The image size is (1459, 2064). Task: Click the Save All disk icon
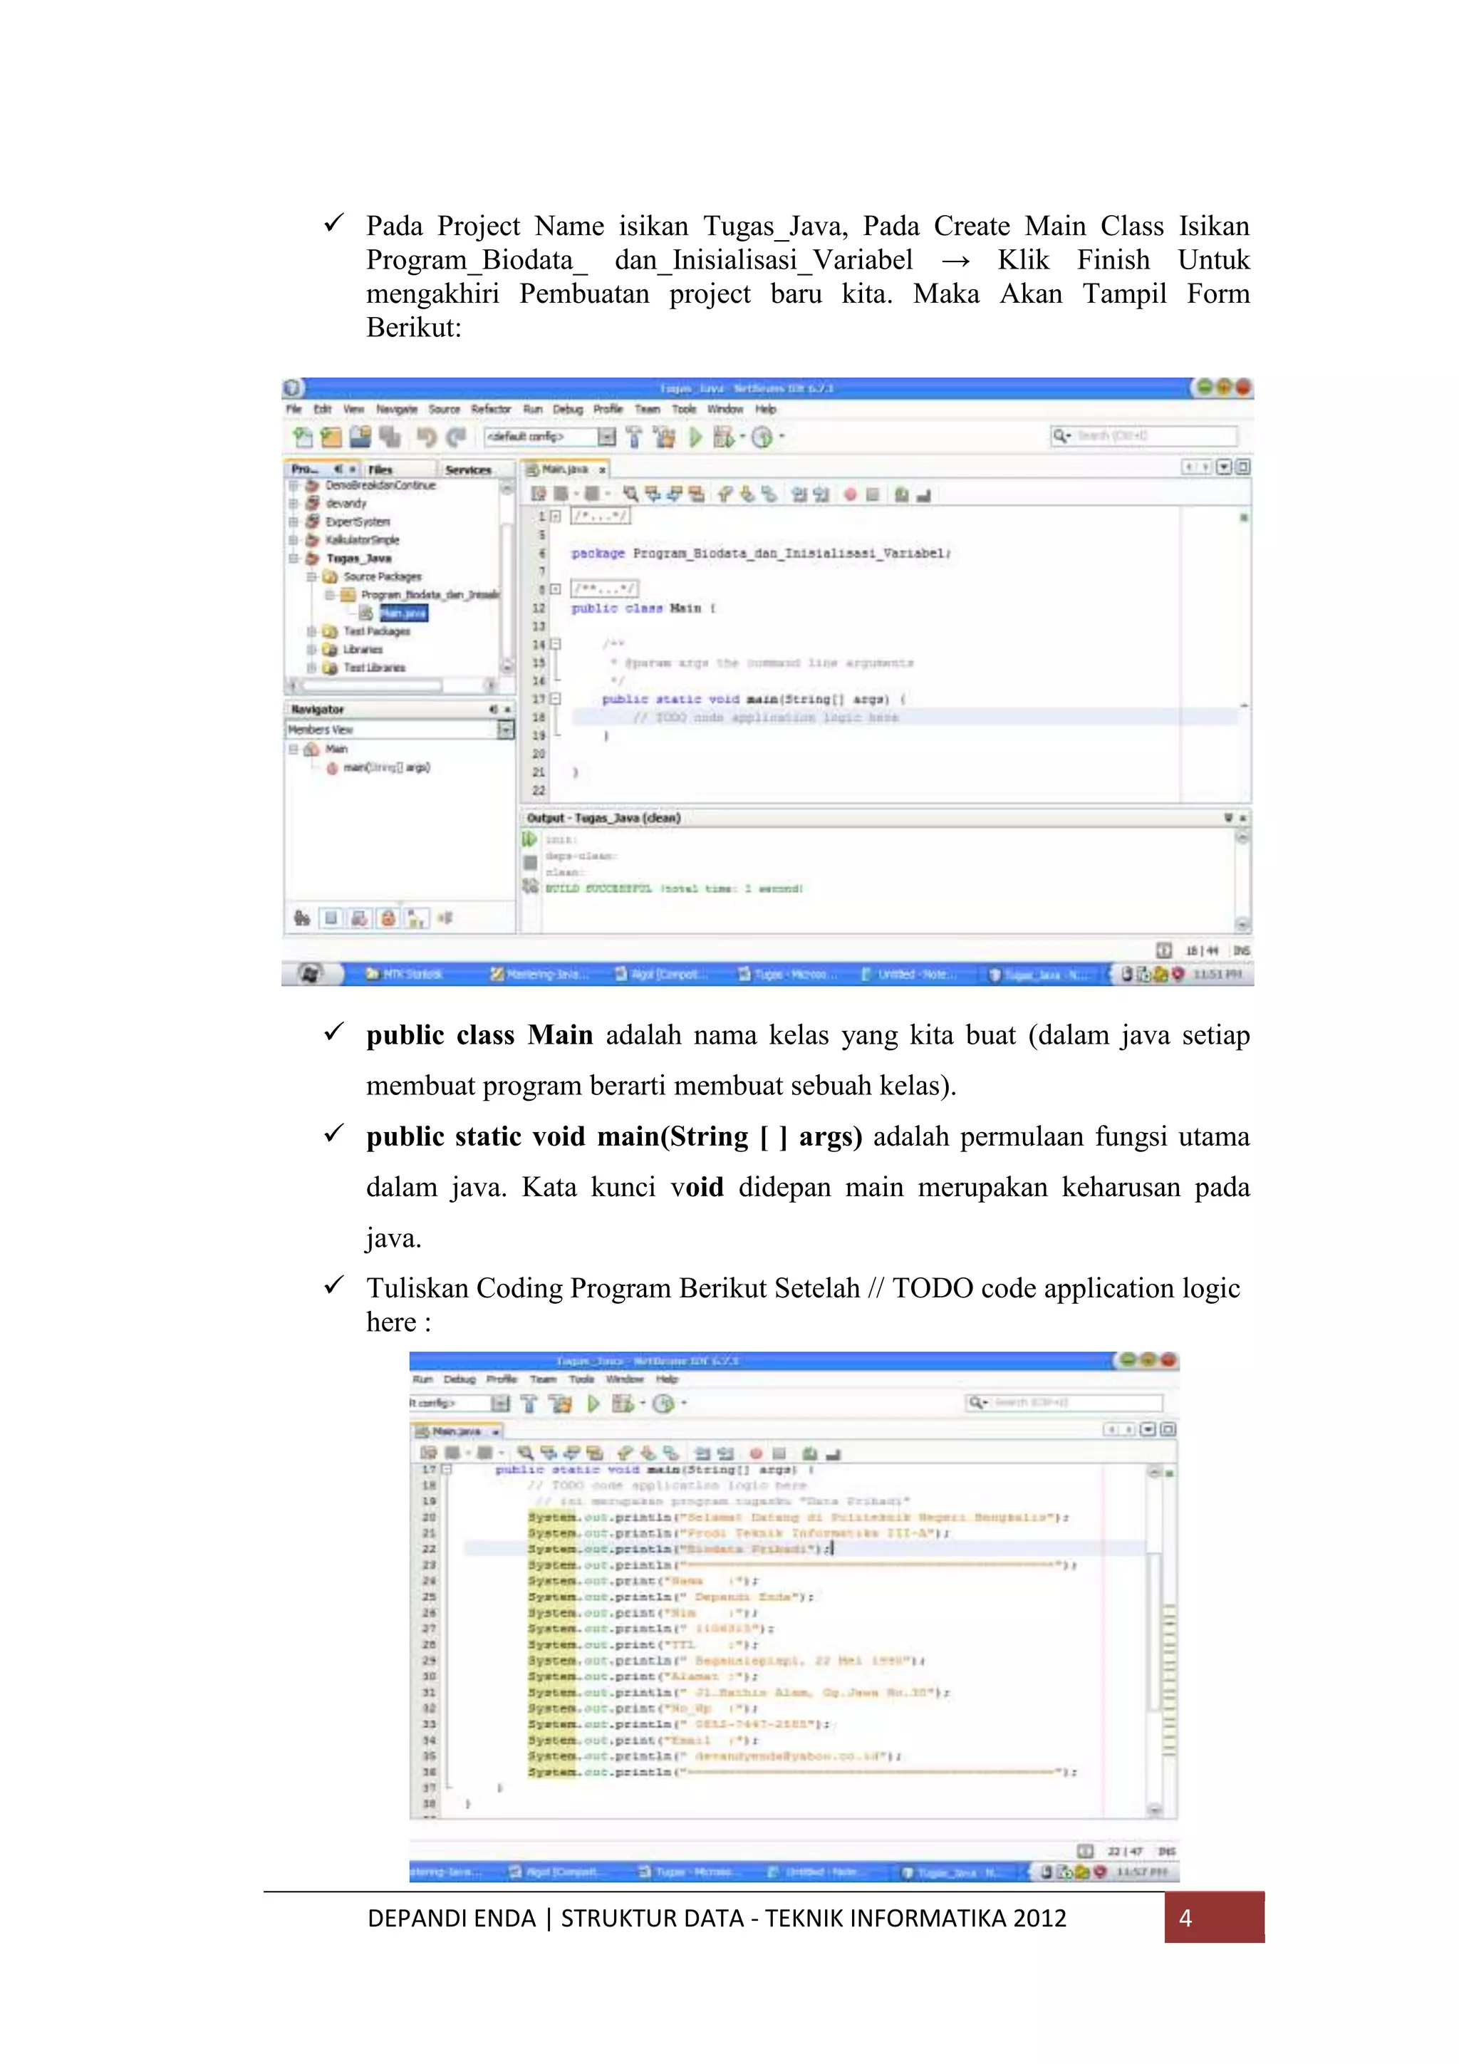point(390,437)
